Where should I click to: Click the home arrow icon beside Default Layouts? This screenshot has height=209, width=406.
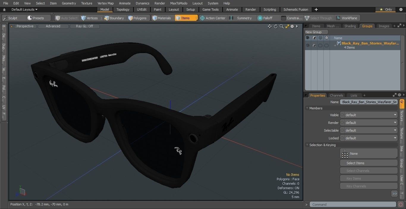4,9
